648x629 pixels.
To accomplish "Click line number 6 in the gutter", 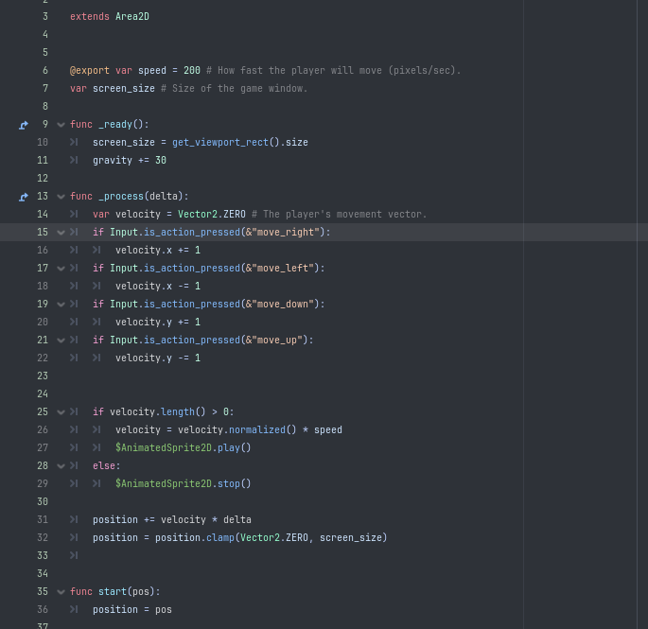I will 44,71.
